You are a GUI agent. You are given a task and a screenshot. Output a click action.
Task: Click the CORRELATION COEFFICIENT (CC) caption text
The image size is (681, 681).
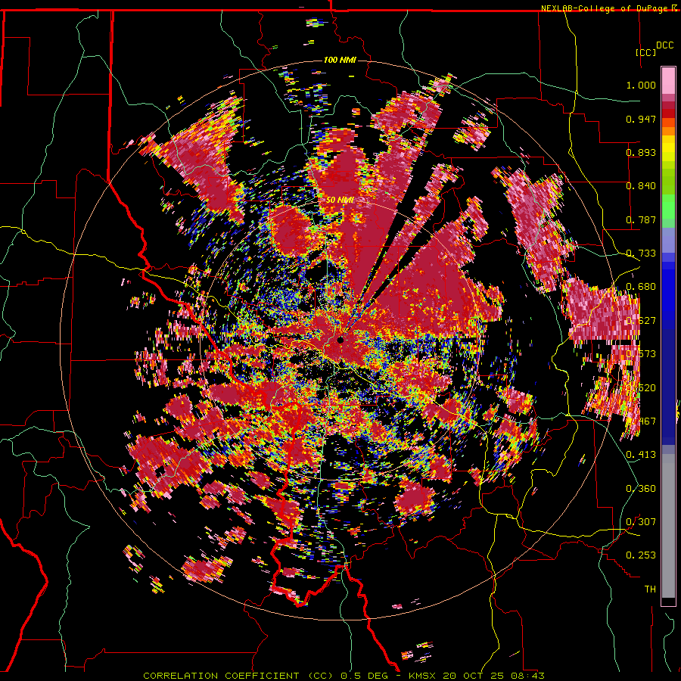coord(238,676)
